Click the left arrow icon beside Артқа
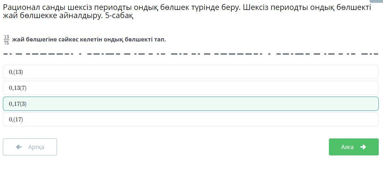Screen dimensions: 383x171 pos(19,147)
